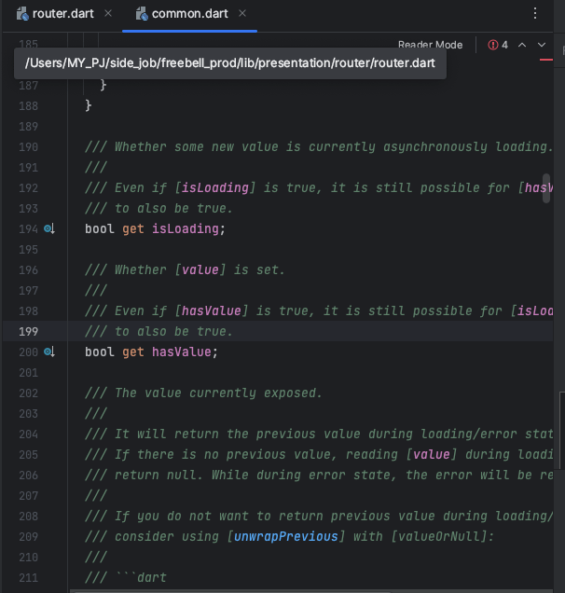Click the comment 'If you do not want to return' on line 208
The width and height of the screenshot is (565, 593).
(219, 516)
